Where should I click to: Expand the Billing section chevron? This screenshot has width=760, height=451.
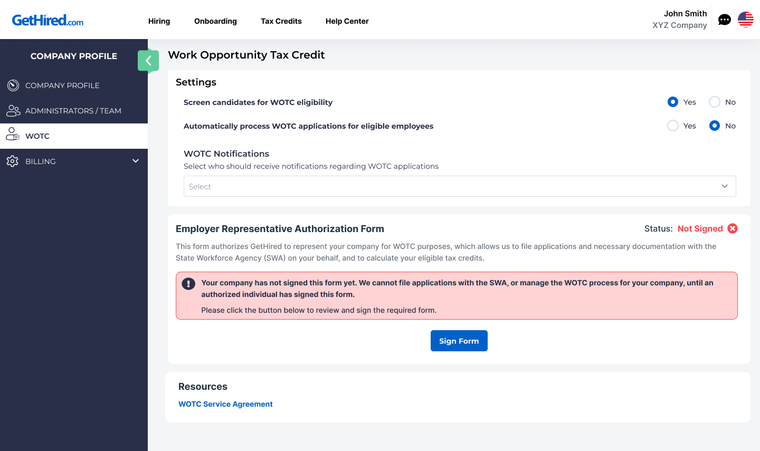136,161
